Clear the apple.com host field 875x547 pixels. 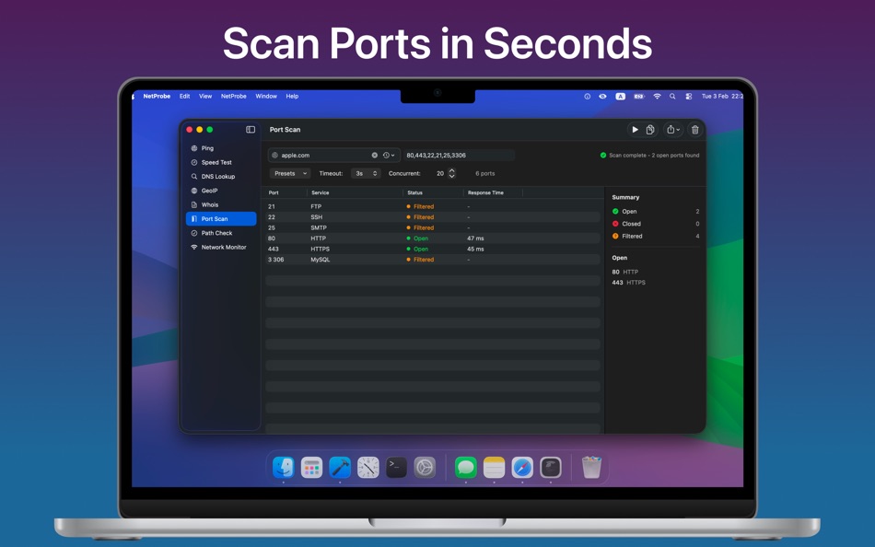pos(375,155)
